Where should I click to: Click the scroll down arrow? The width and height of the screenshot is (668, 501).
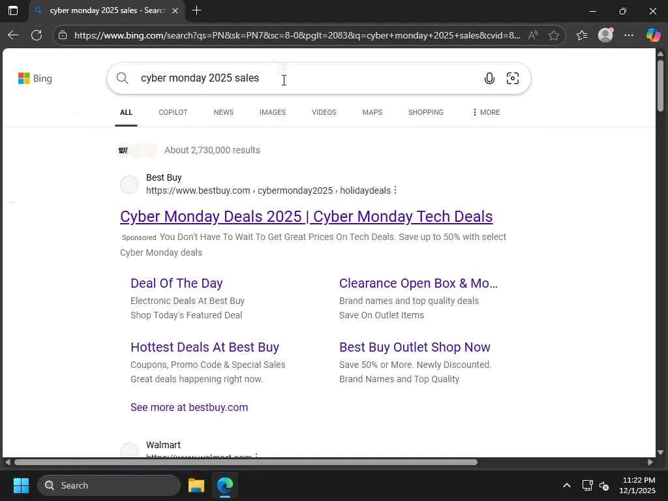coord(660,452)
